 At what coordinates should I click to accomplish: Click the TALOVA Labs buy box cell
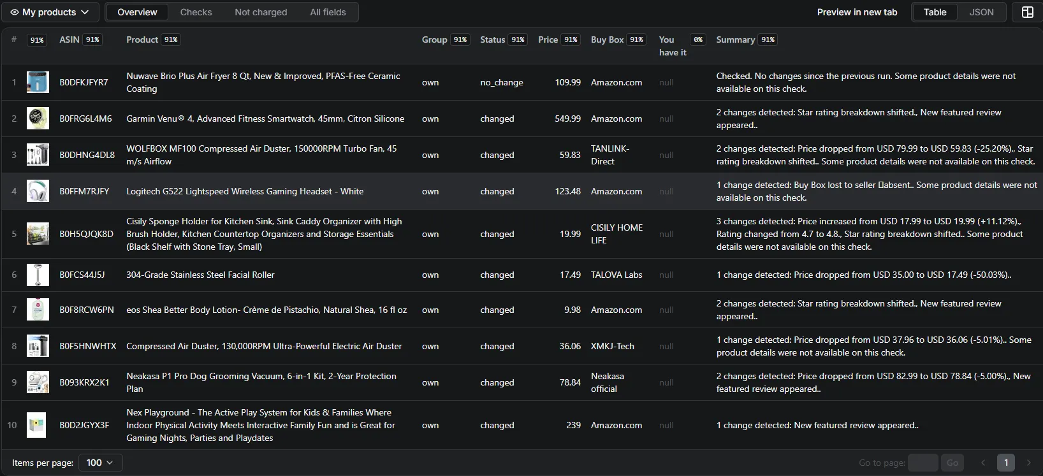tap(616, 275)
